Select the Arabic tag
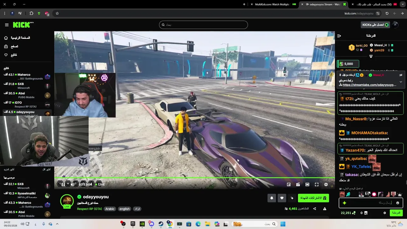Image resolution: width=407 pixels, height=229 pixels. coord(110,209)
